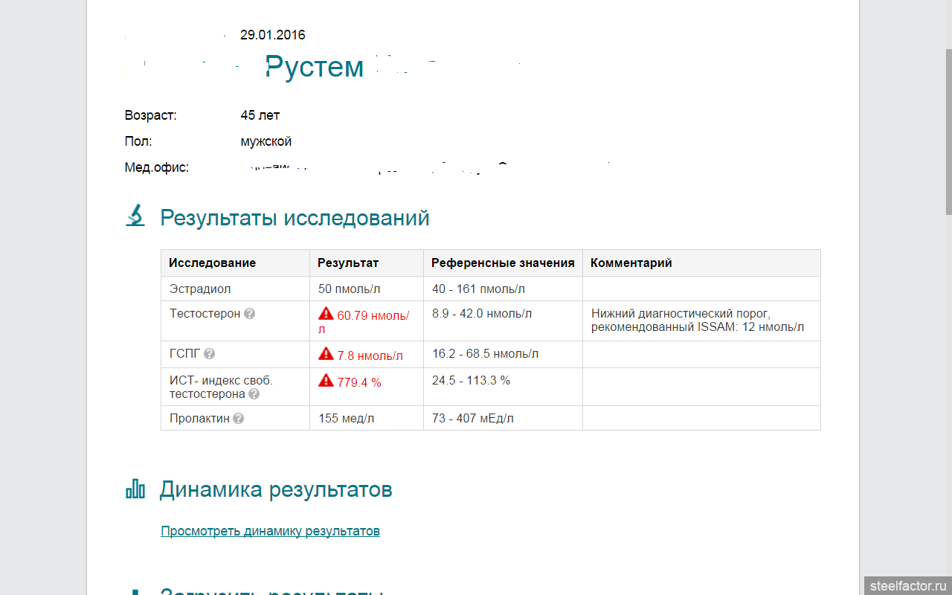Click the Комментарий column header
Viewport: 952px width, 595px height.
coord(631,263)
